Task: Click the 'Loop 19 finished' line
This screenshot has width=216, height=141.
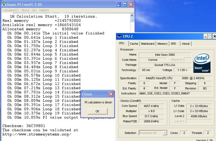Action: (44, 113)
